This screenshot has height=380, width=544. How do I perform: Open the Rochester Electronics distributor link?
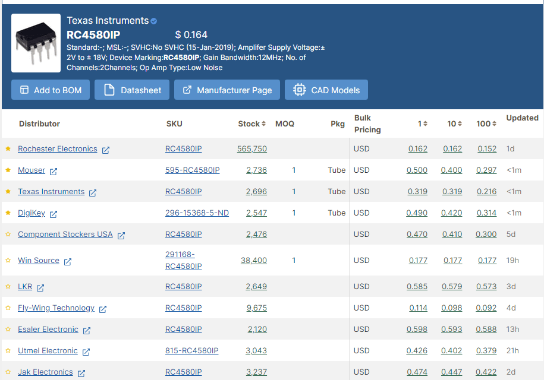[58, 148]
